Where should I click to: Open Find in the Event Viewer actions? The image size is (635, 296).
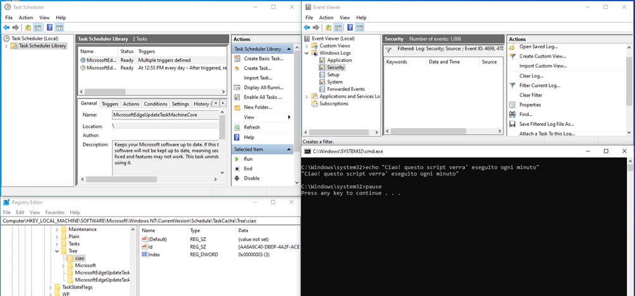click(526, 114)
